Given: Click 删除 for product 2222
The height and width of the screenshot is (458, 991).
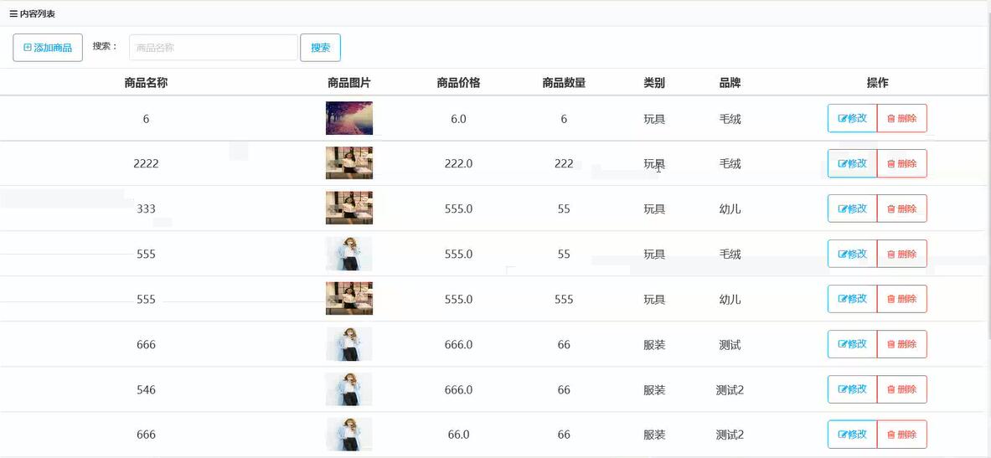Looking at the screenshot, I should (902, 163).
